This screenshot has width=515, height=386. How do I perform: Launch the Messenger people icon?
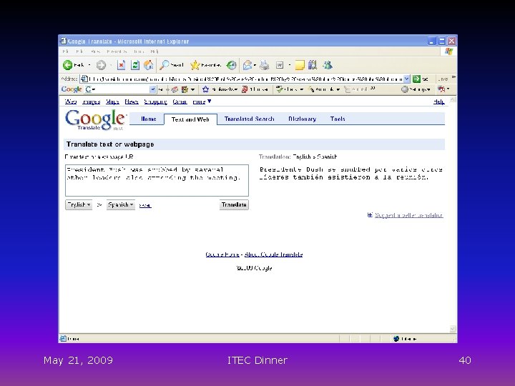pos(328,65)
